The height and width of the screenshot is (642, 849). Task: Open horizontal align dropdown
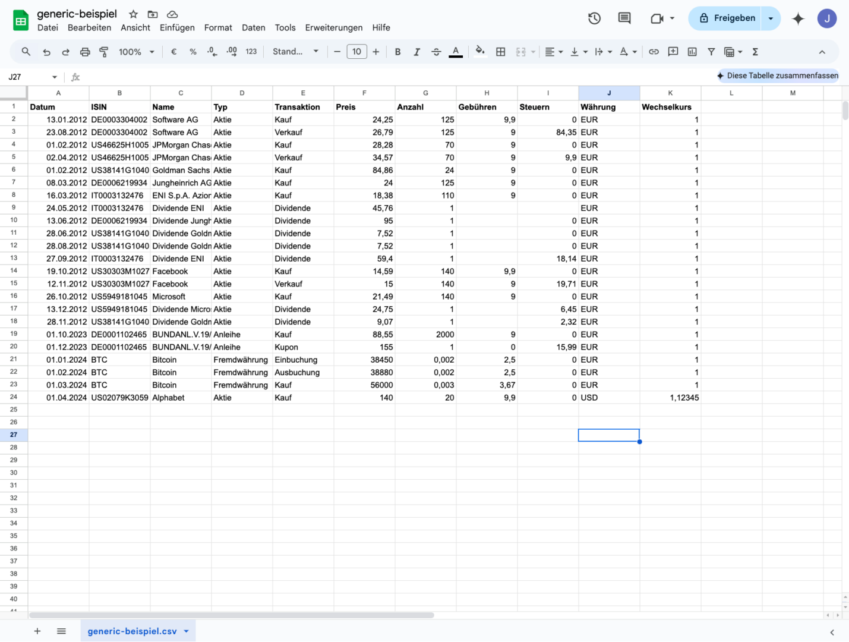pyautogui.click(x=554, y=52)
